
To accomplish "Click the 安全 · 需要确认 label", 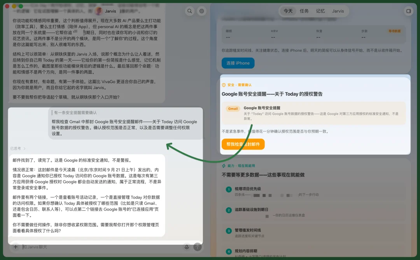I will 240,85.
